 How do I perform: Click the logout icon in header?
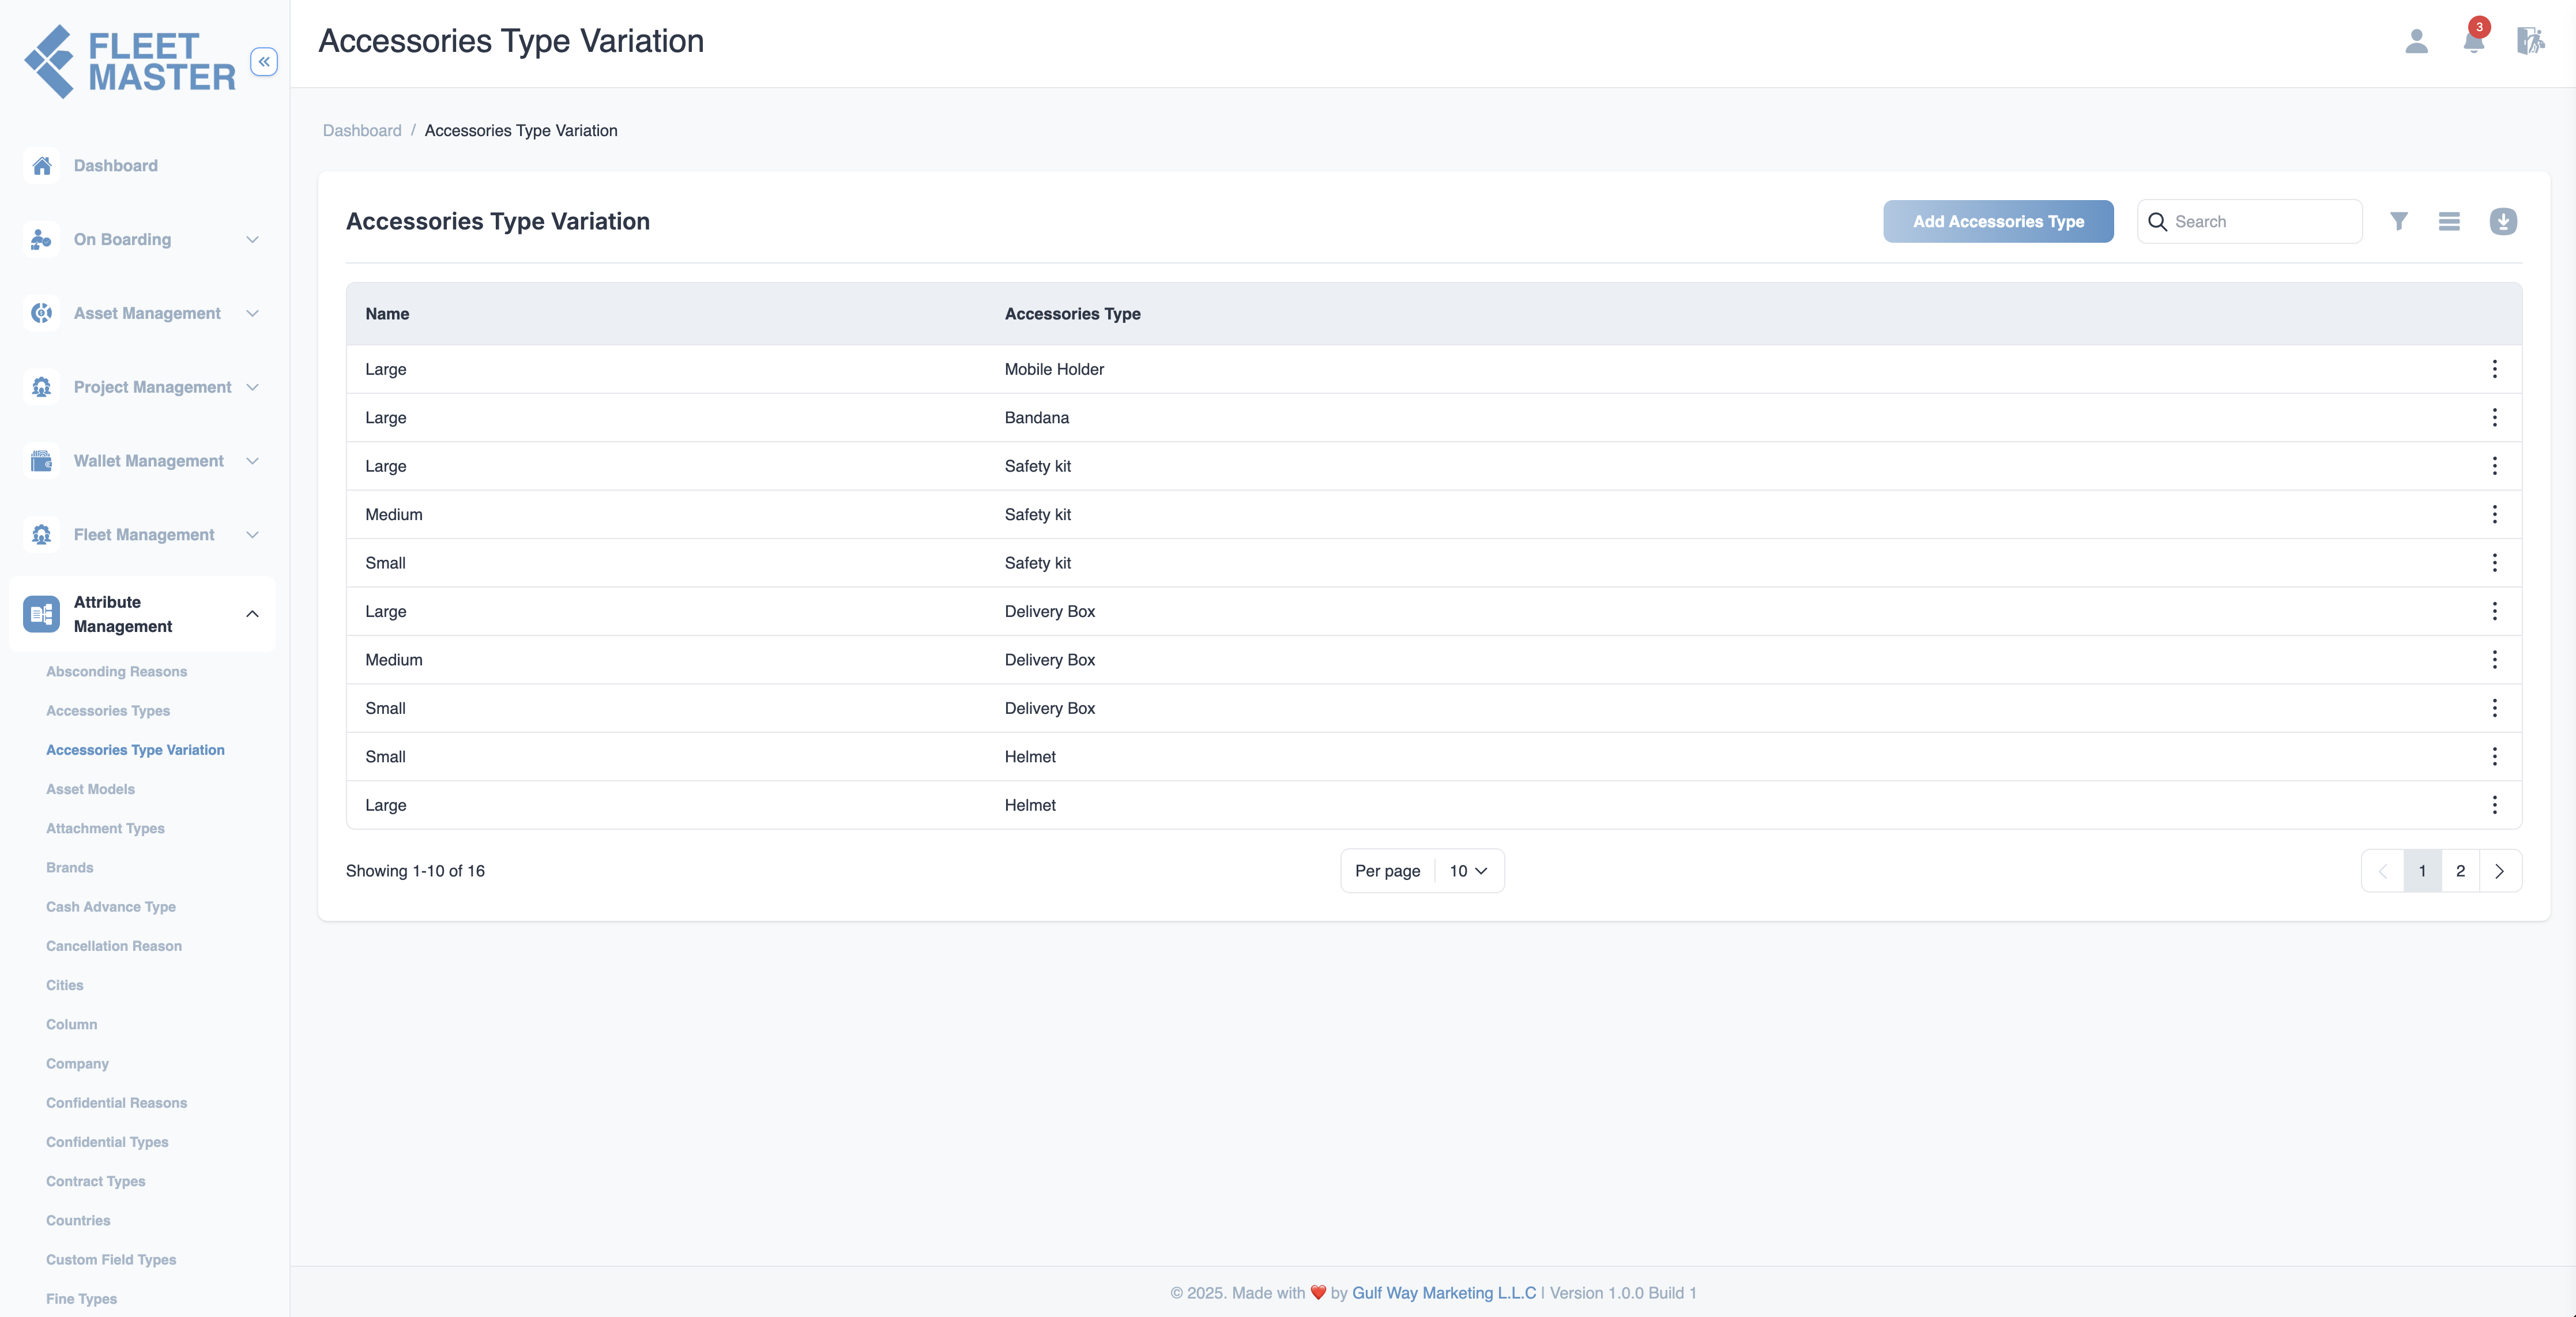pos(2530,41)
